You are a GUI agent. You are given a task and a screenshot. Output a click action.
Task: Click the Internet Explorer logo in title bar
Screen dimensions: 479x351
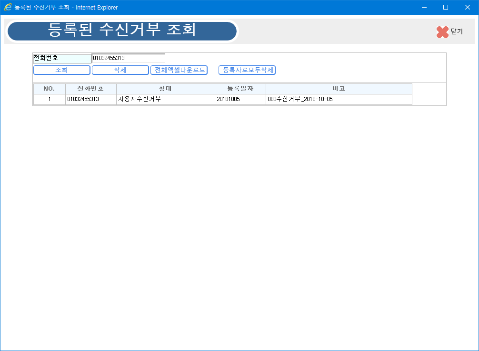pos(8,7)
